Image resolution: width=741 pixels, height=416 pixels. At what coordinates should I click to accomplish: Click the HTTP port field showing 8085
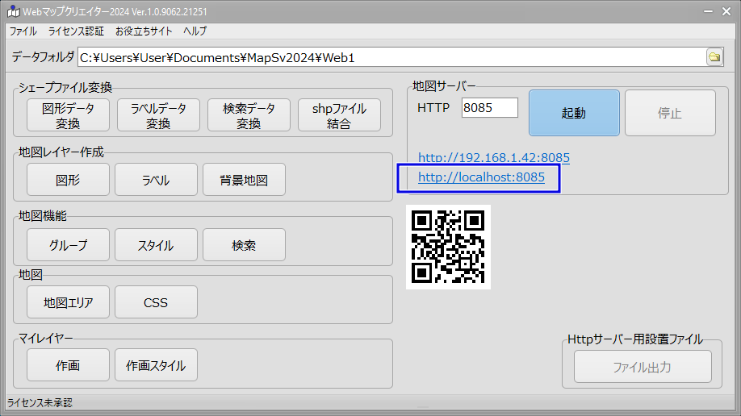pyautogui.click(x=490, y=108)
